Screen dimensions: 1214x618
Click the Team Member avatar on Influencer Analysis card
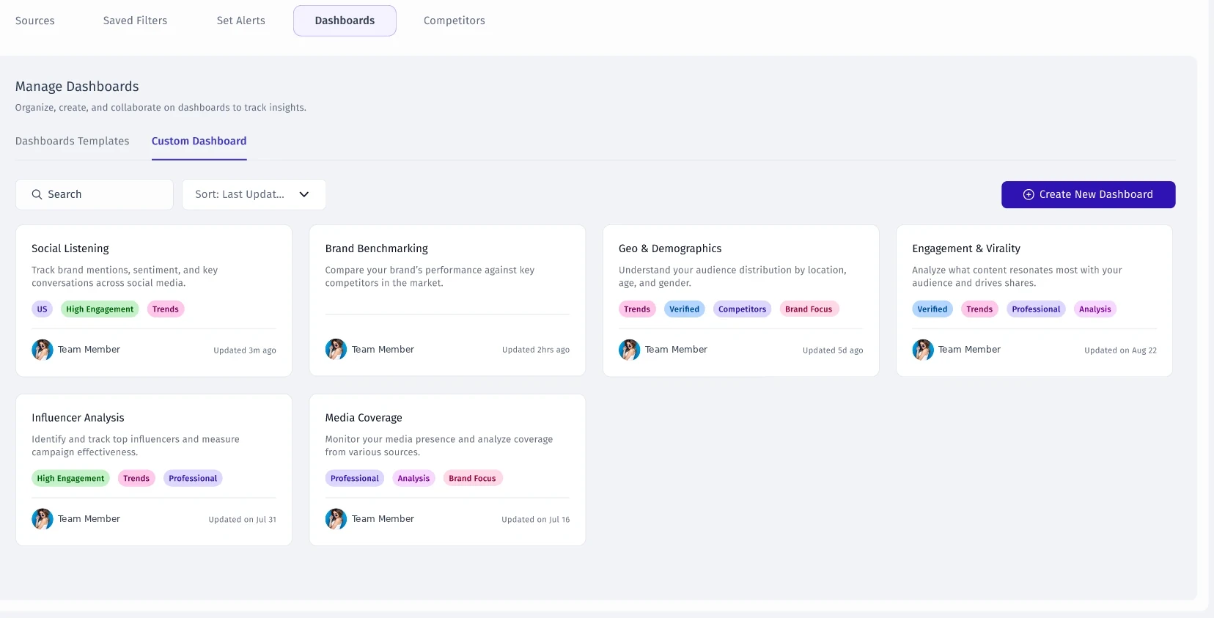tap(43, 519)
